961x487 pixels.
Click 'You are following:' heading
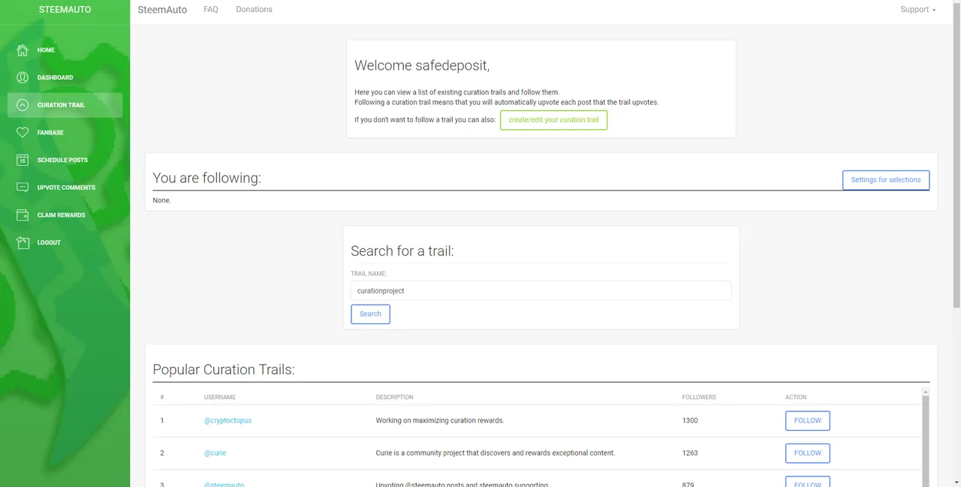[x=207, y=178]
